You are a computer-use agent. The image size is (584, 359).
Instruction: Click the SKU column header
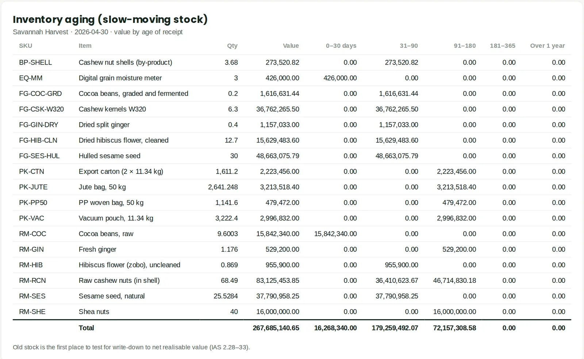coord(26,46)
